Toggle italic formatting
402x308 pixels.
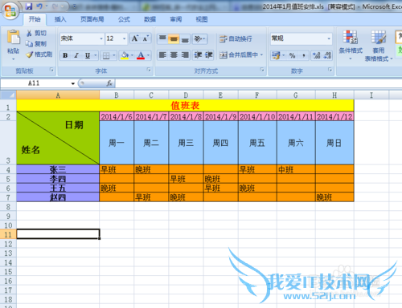tap(76, 55)
